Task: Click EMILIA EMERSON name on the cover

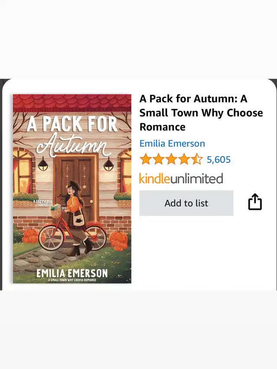Action: pyautogui.click(x=72, y=273)
